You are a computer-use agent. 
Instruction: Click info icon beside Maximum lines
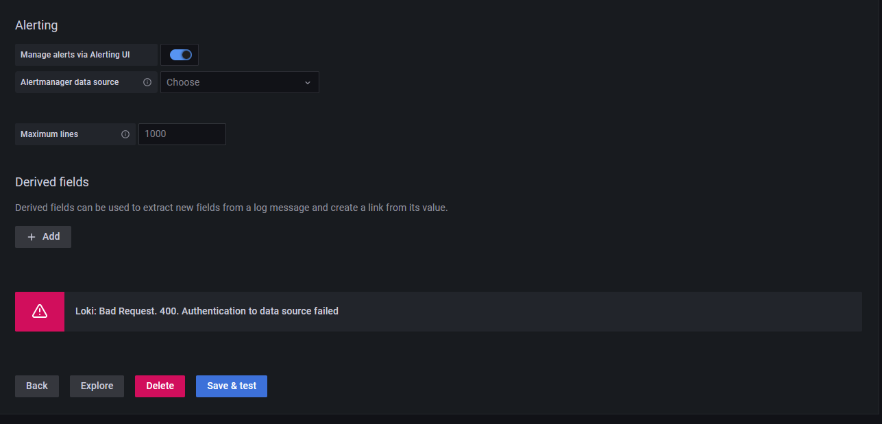[125, 134]
